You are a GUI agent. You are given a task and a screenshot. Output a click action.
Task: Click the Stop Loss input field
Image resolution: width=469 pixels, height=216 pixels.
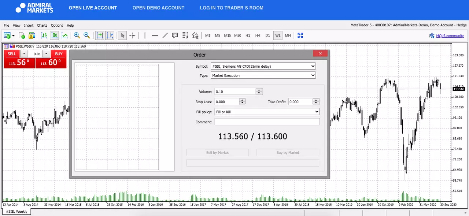coord(226,102)
